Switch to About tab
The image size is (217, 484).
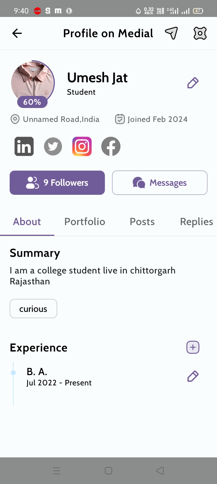coord(27,222)
